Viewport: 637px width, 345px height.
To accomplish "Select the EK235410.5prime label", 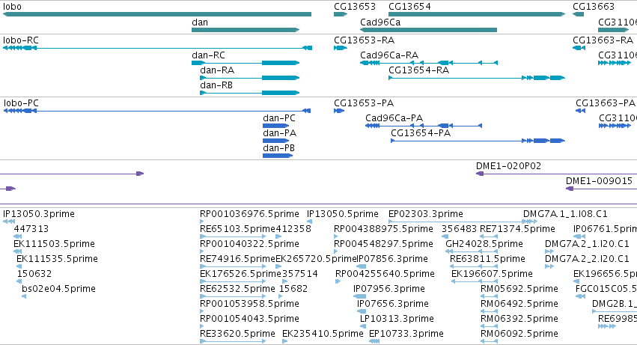I will coord(323,334).
